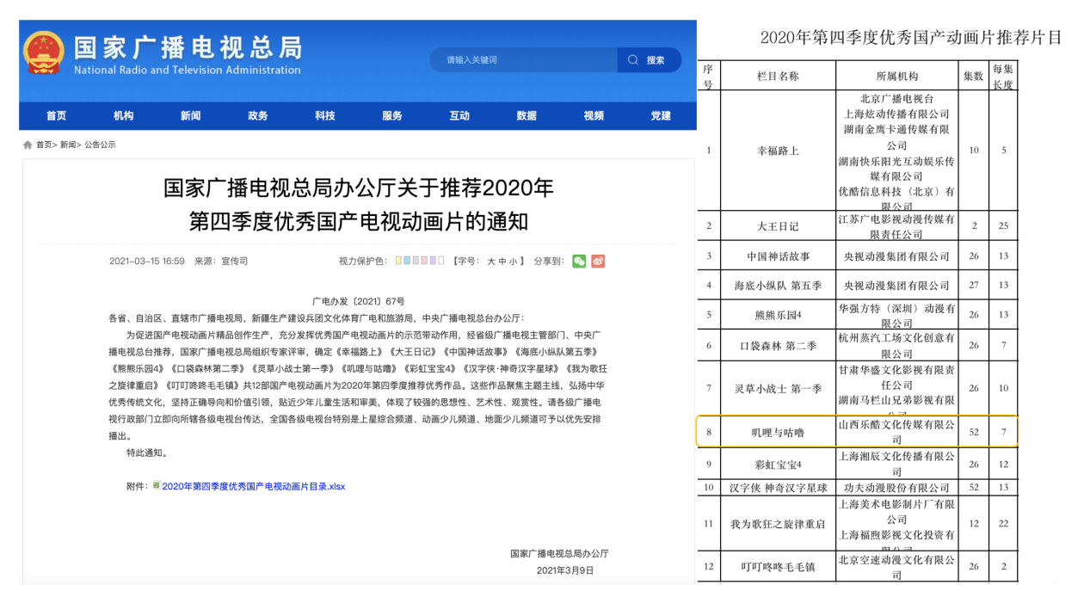This screenshot has height=591, width=1090.
Task: Select the yellow eye-protection color swatch
Action: coord(398,261)
